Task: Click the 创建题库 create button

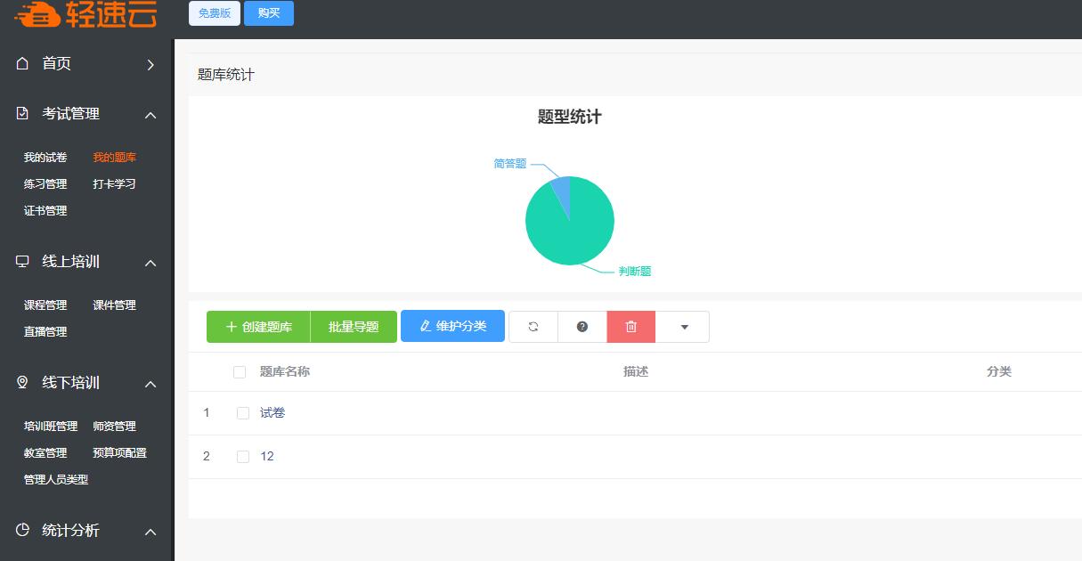Action: click(x=258, y=327)
